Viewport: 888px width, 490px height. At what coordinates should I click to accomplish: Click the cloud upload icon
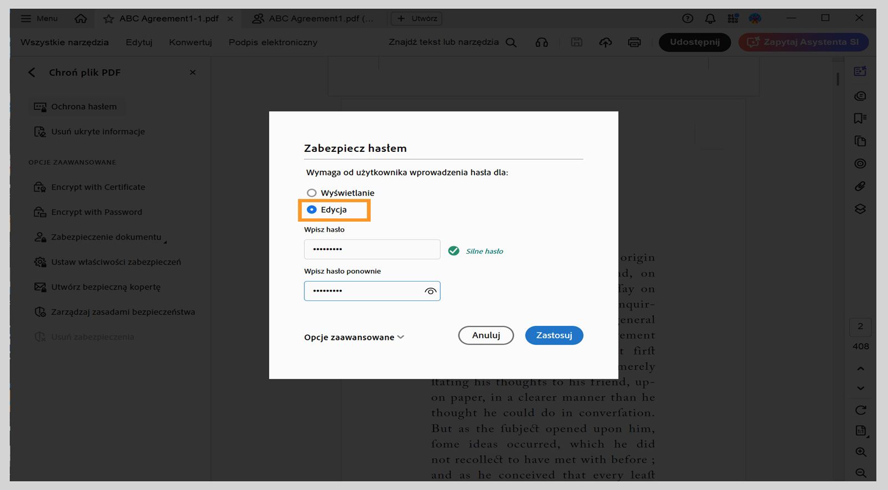[606, 42]
